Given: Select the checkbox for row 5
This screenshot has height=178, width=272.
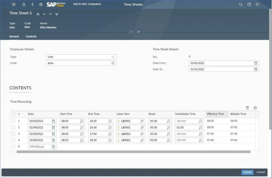Looking at the screenshot, I should pyautogui.click(x=13, y=147).
